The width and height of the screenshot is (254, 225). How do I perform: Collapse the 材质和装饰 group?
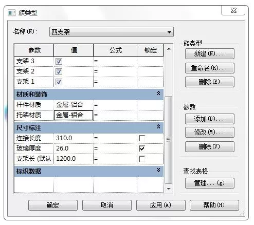point(158,93)
